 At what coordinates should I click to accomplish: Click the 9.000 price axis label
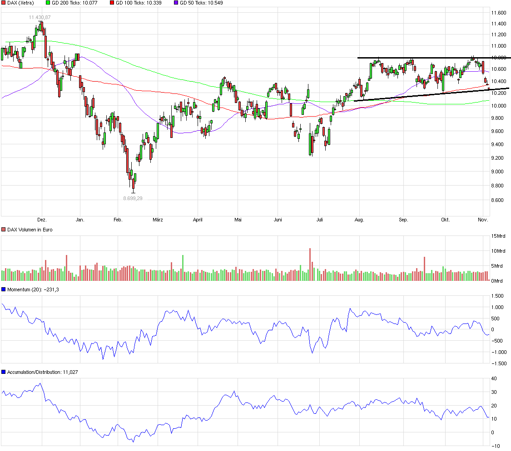coord(497,172)
